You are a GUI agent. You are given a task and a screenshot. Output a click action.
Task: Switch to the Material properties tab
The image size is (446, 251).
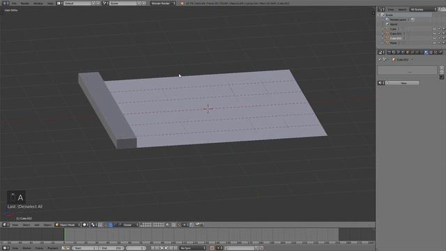click(x=426, y=52)
